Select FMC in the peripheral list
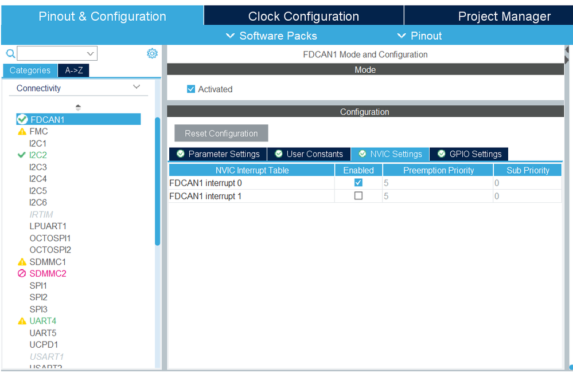The height and width of the screenshot is (373, 573). [38, 131]
